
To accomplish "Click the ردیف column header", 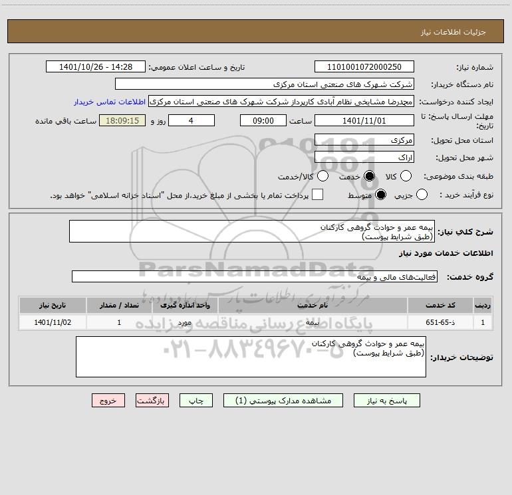I will pos(483,306).
